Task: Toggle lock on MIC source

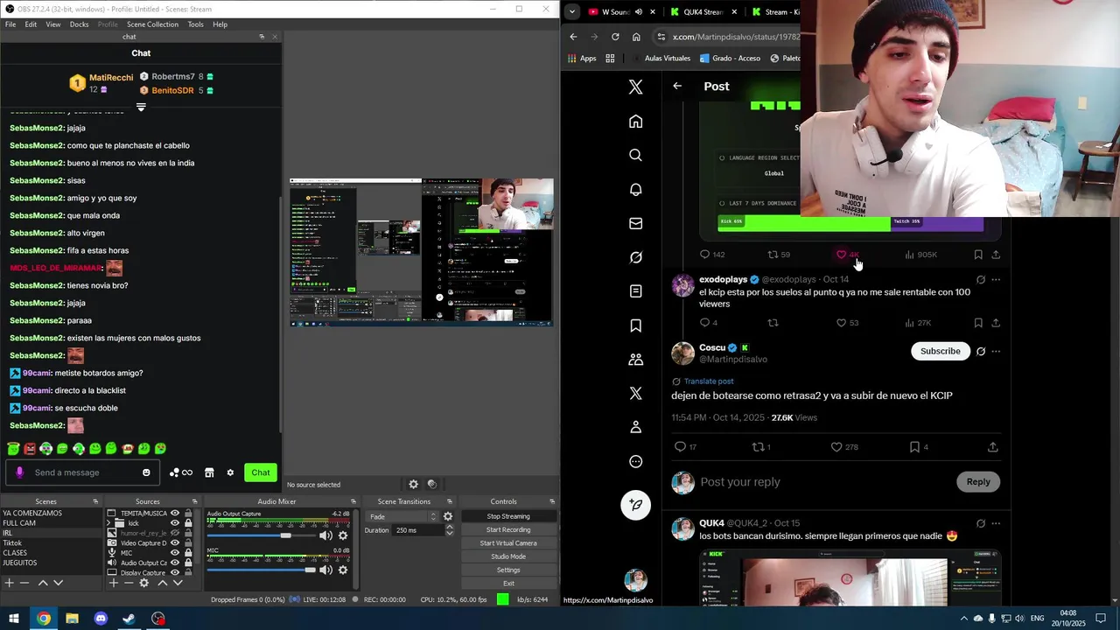Action: tap(187, 553)
